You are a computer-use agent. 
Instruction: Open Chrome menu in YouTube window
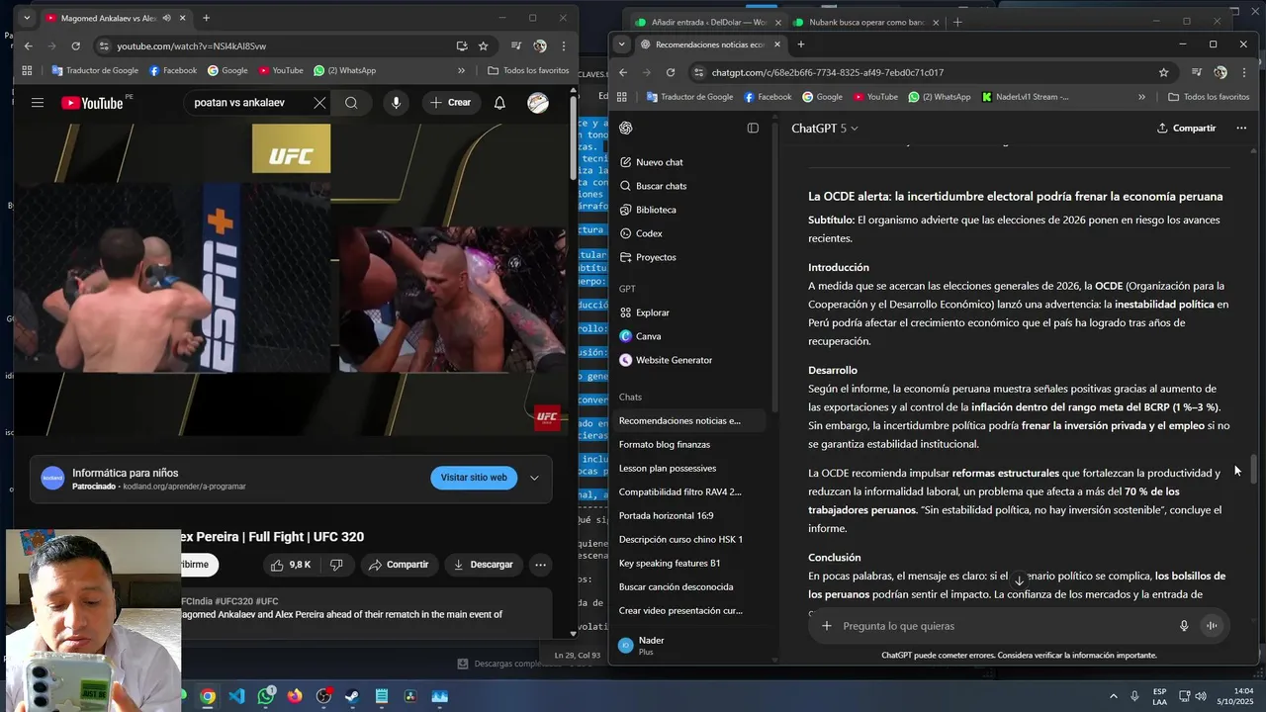tap(564, 45)
